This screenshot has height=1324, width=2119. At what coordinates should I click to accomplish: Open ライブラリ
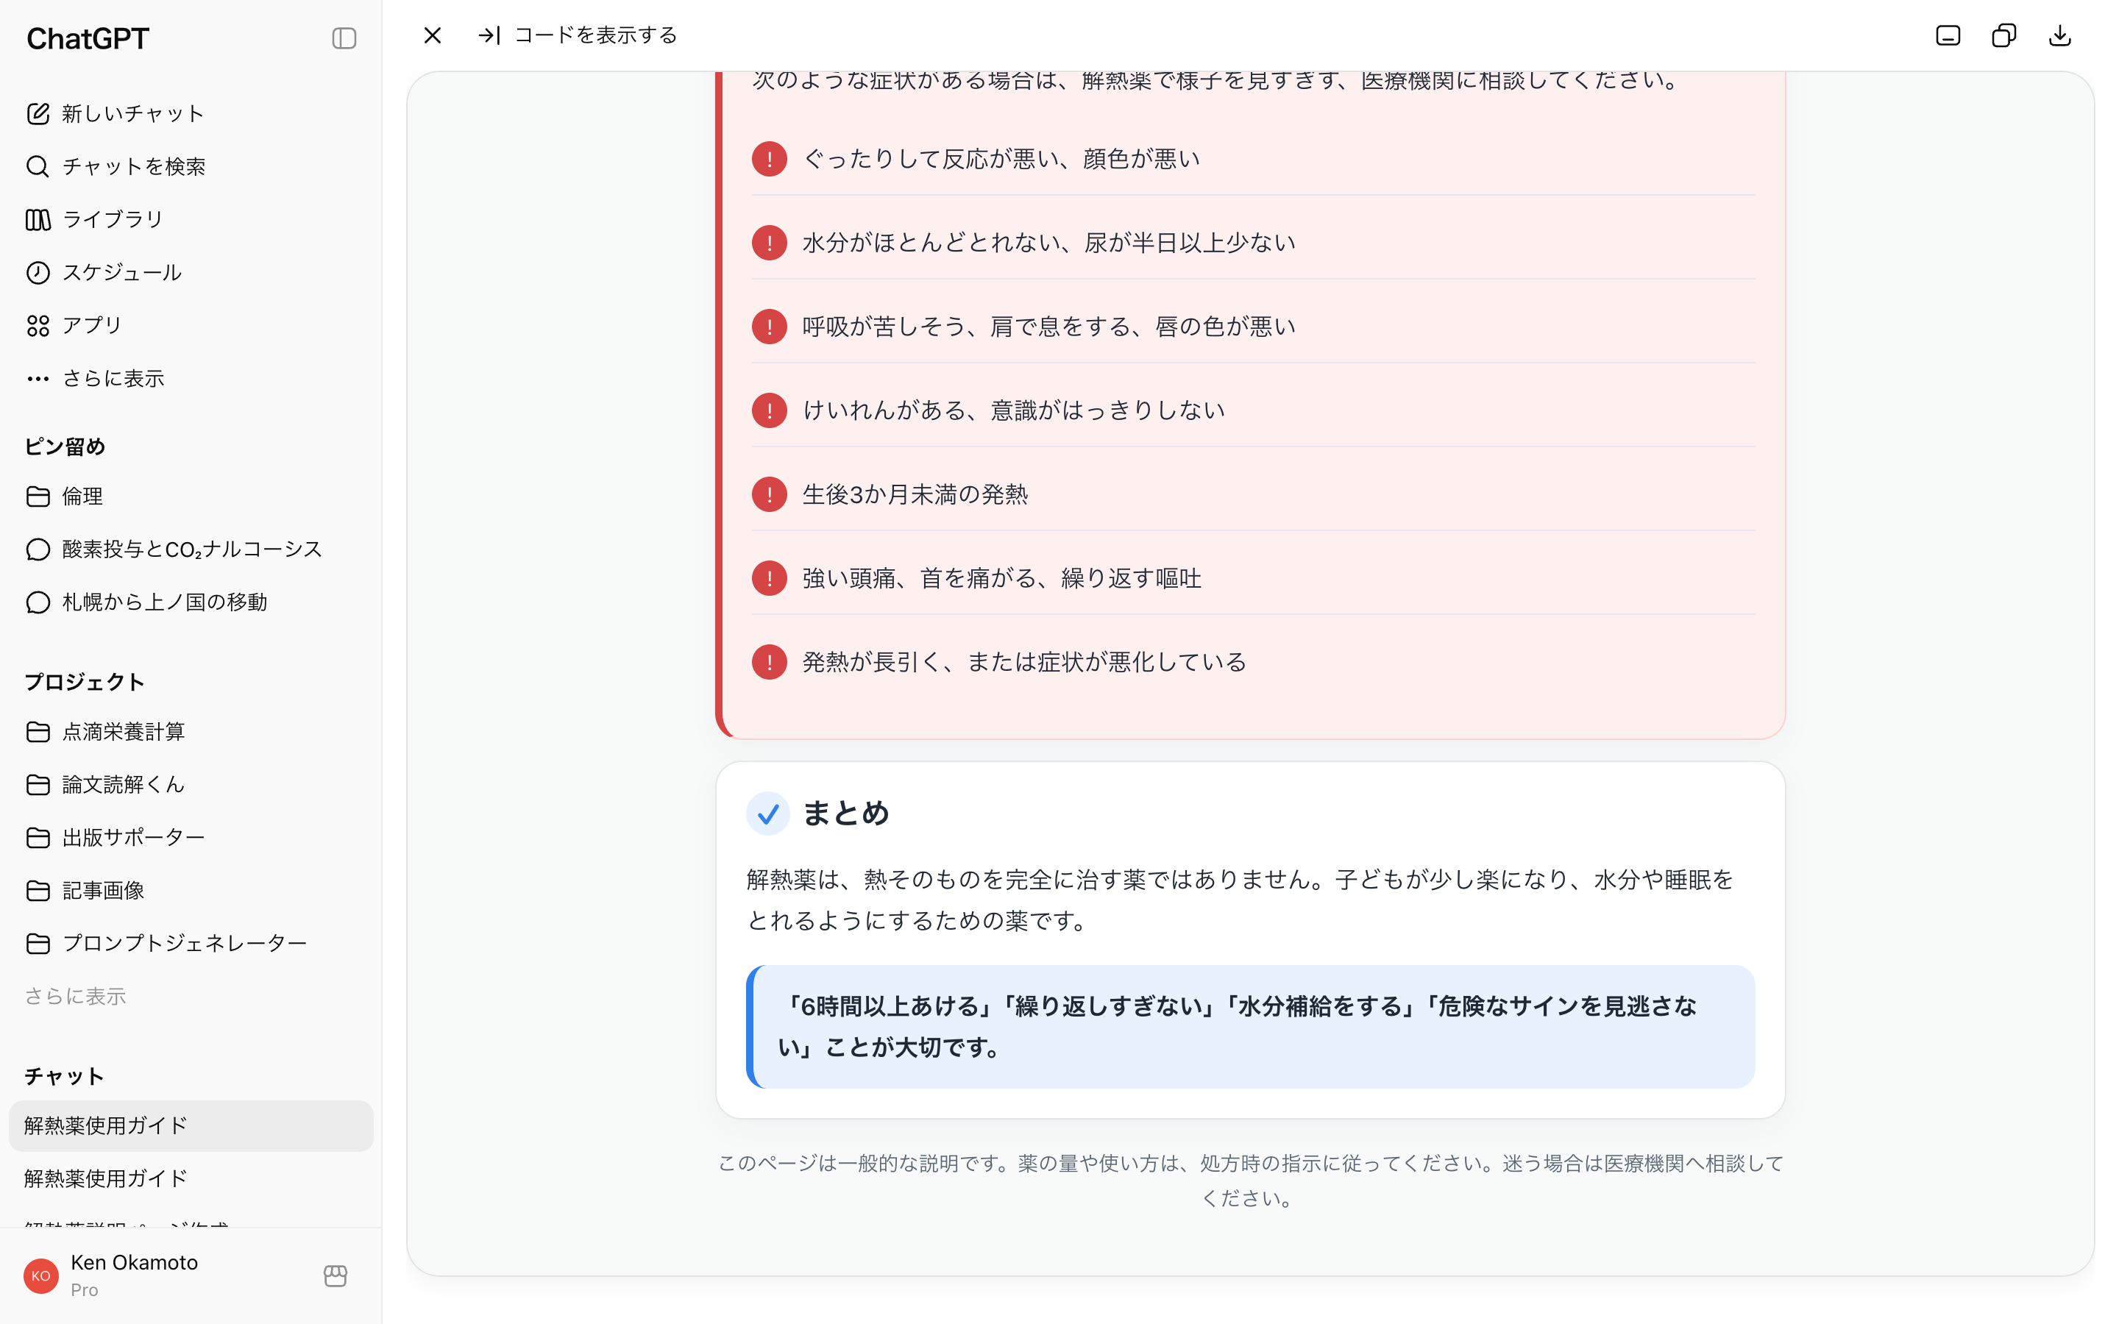point(191,219)
